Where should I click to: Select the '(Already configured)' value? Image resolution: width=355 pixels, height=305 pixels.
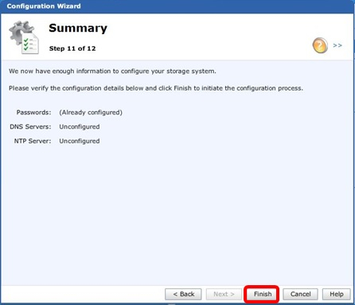91,113
